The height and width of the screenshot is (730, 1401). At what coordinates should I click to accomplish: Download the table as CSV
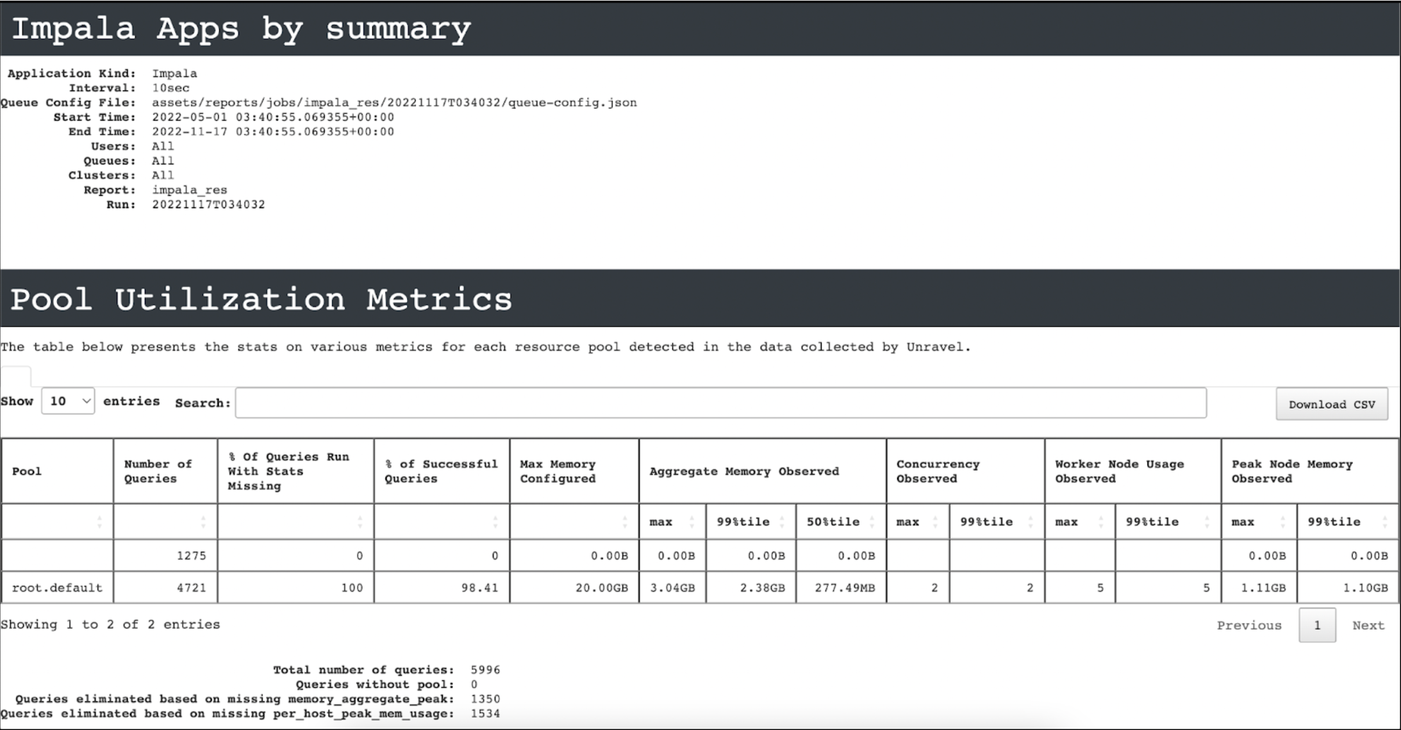(x=1332, y=404)
